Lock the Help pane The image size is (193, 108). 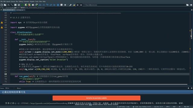188,88
